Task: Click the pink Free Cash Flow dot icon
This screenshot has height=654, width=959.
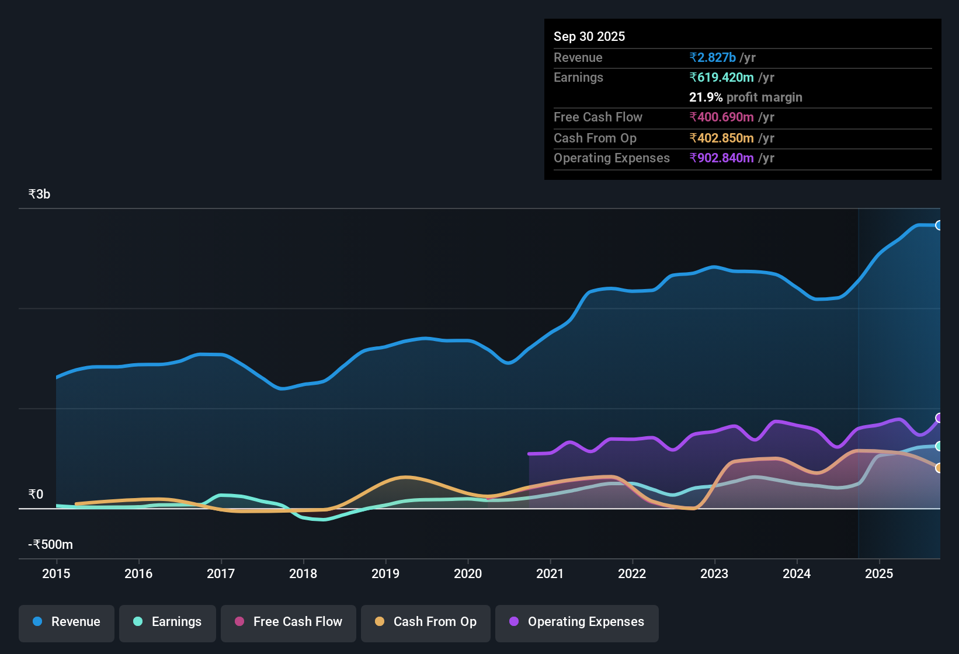Action: [239, 622]
